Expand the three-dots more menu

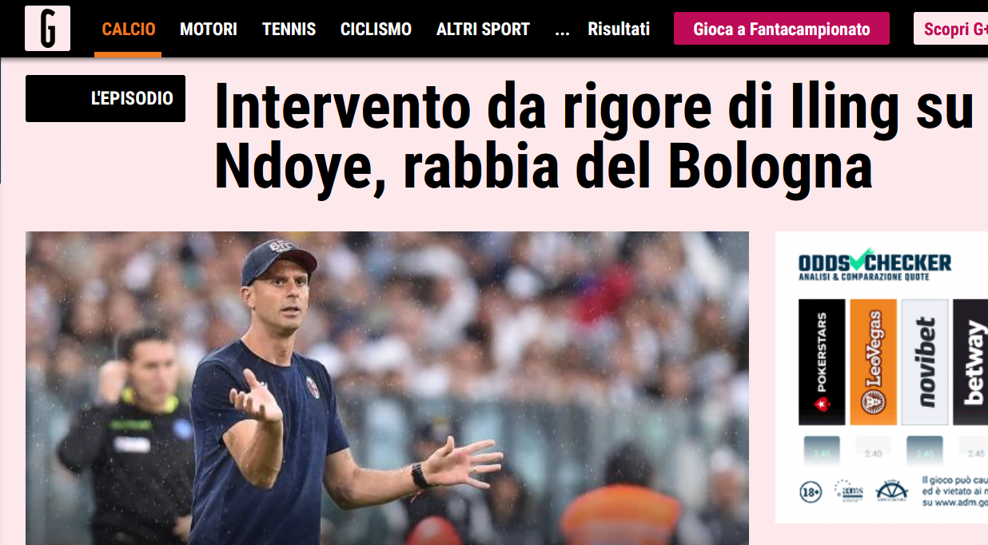pos(562,30)
